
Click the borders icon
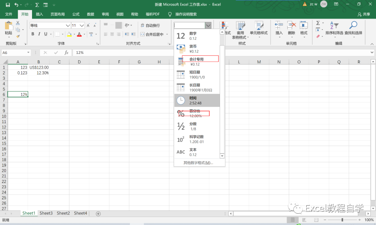coord(57,34)
